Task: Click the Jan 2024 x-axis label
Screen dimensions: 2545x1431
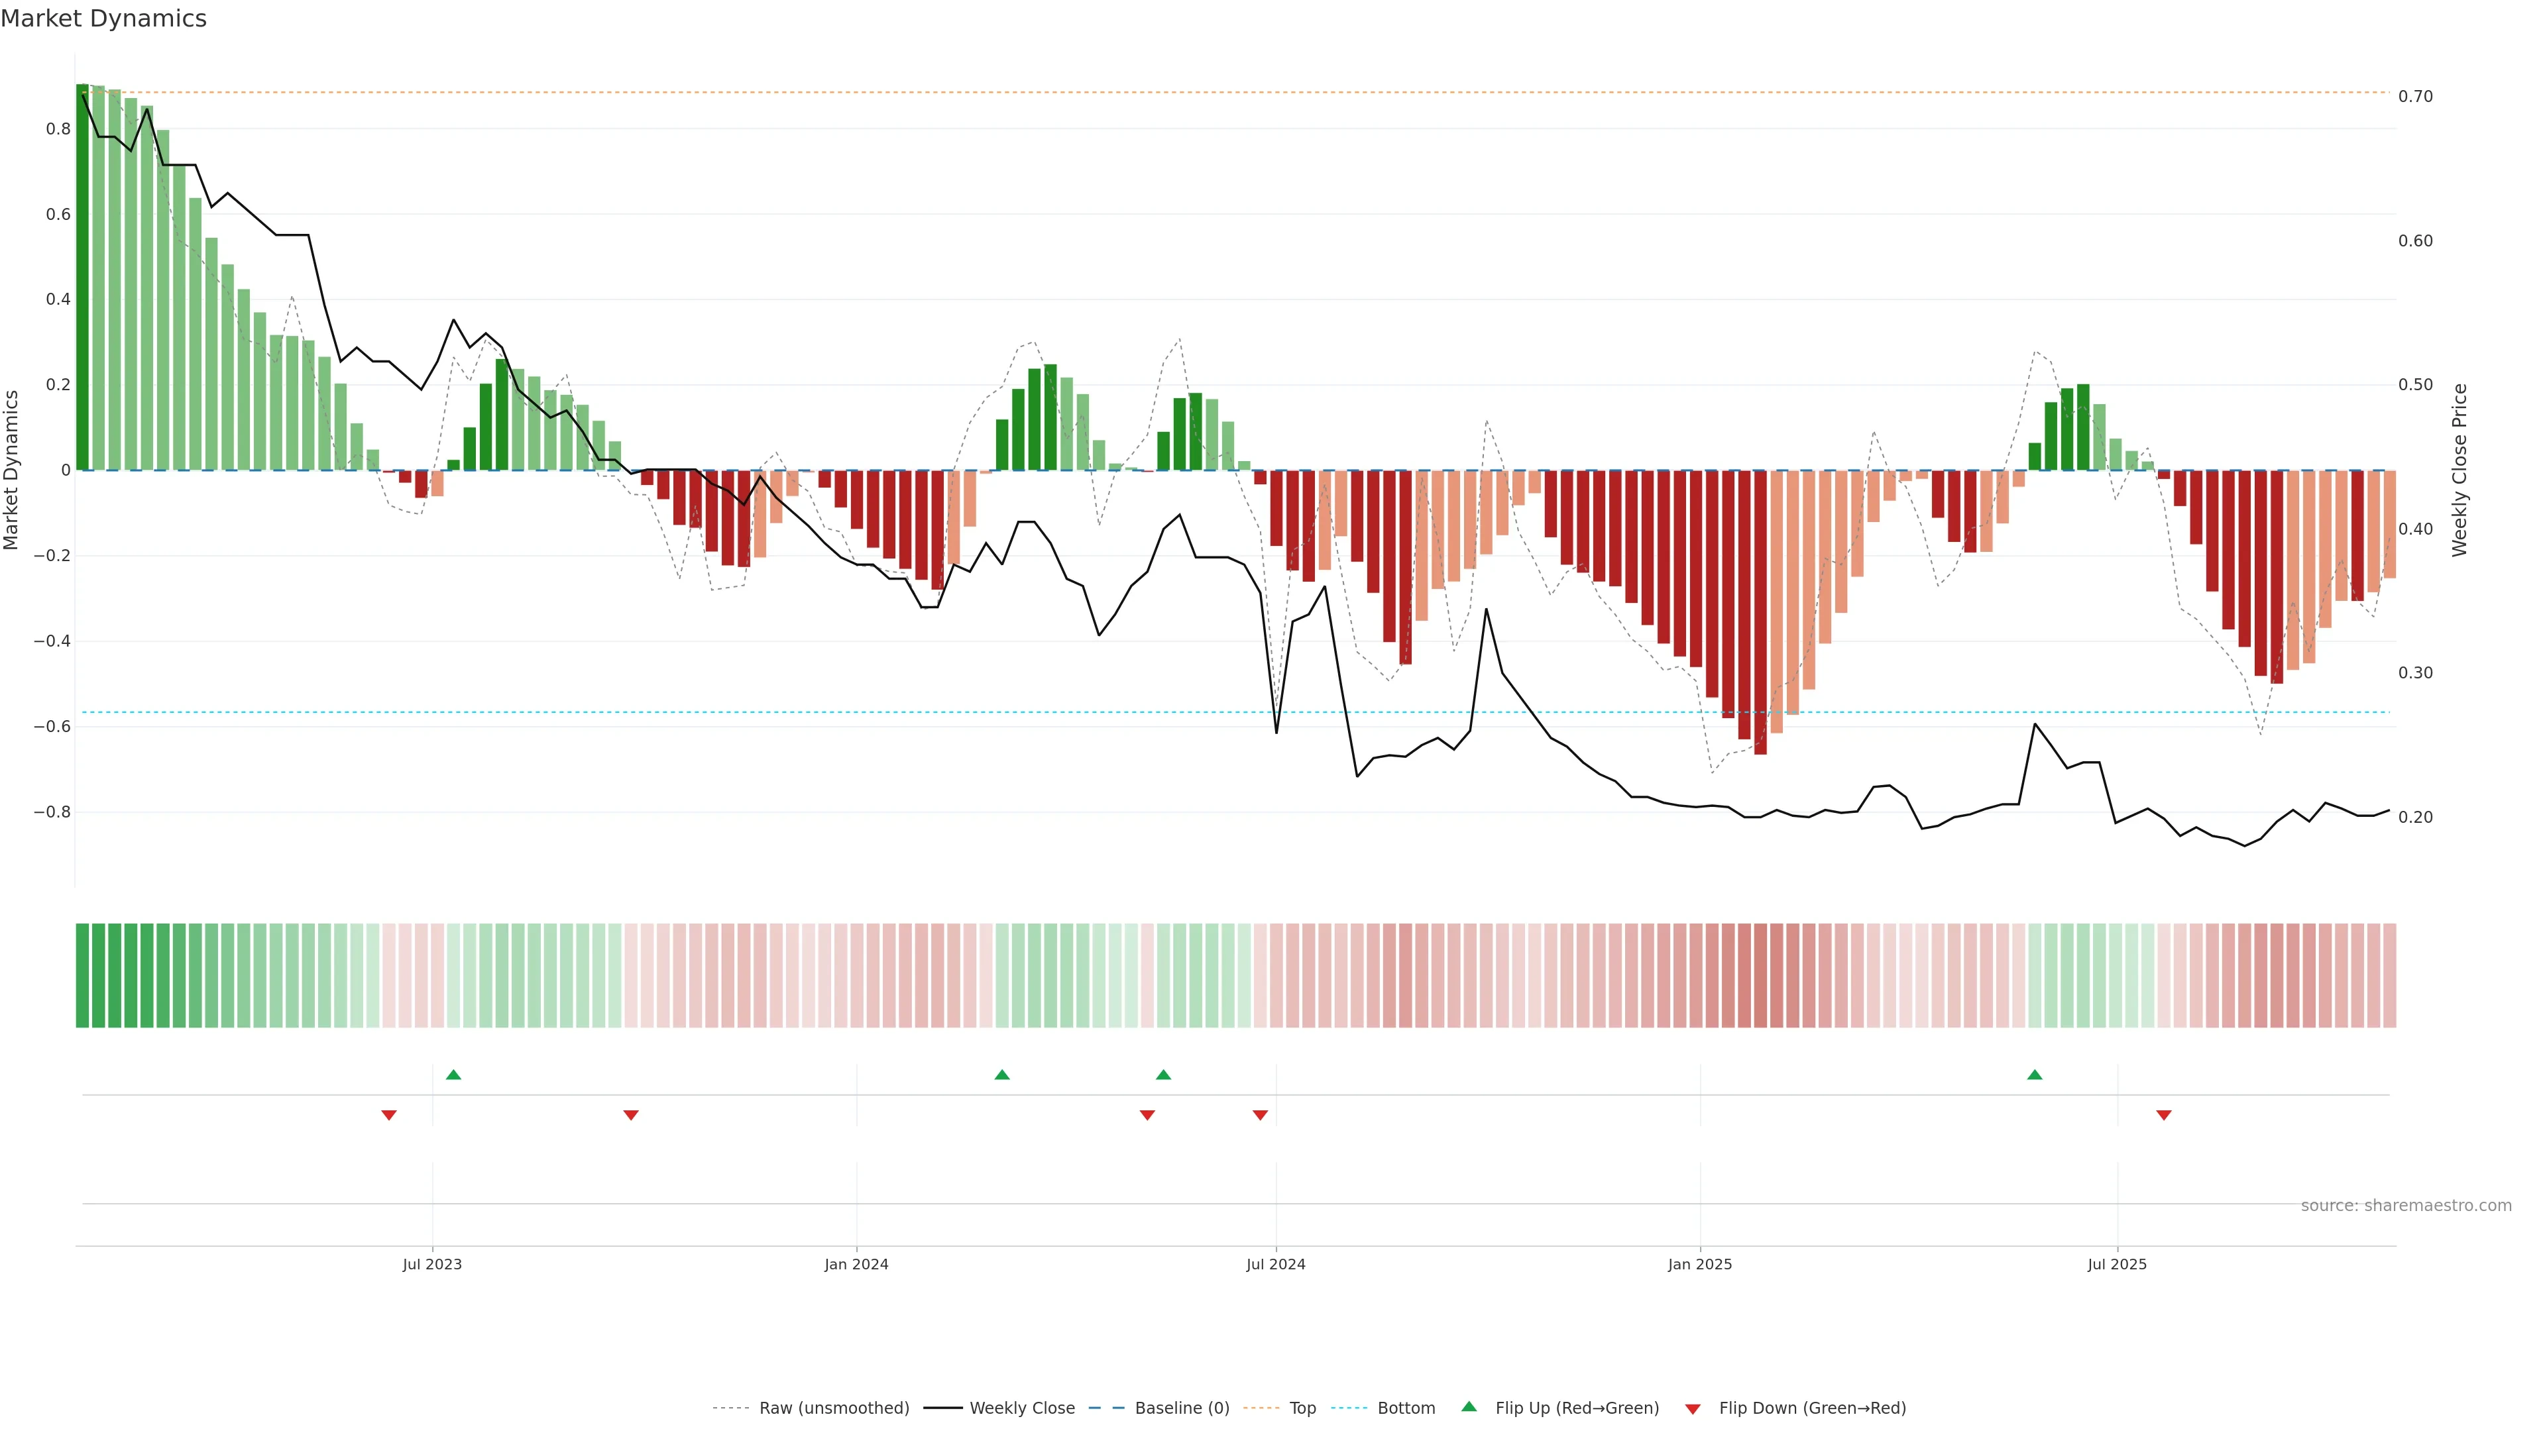Action: (856, 1264)
